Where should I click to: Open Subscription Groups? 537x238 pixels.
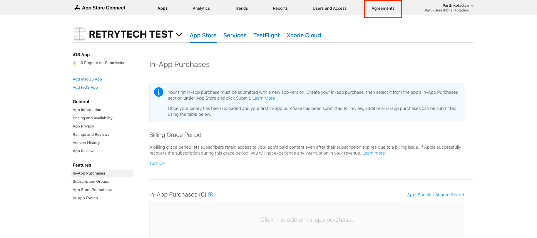pyautogui.click(x=91, y=182)
